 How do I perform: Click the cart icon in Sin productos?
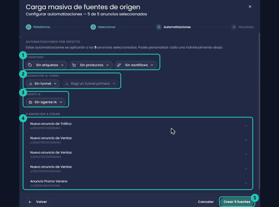(x=74, y=65)
